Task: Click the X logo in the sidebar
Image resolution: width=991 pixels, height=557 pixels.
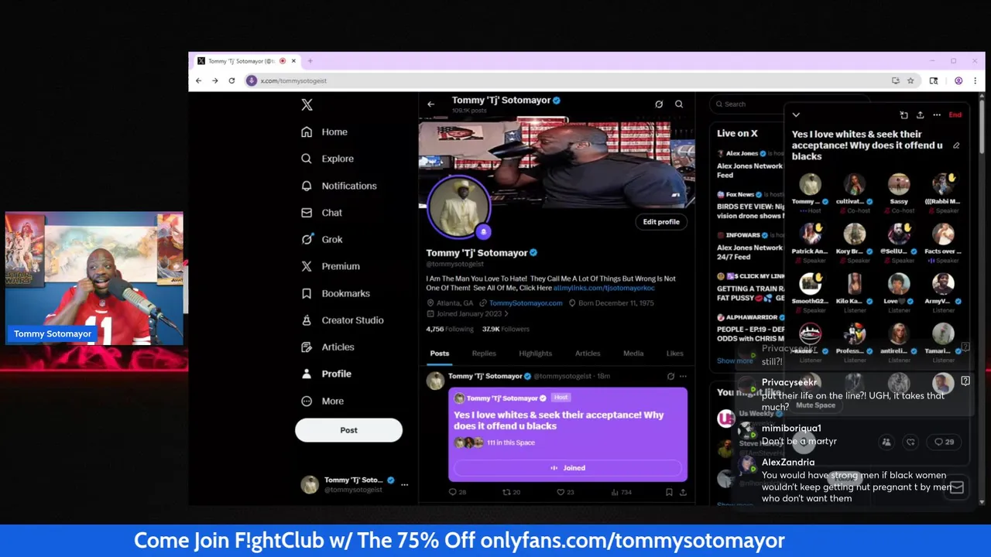Action: [x=307, y=105]
